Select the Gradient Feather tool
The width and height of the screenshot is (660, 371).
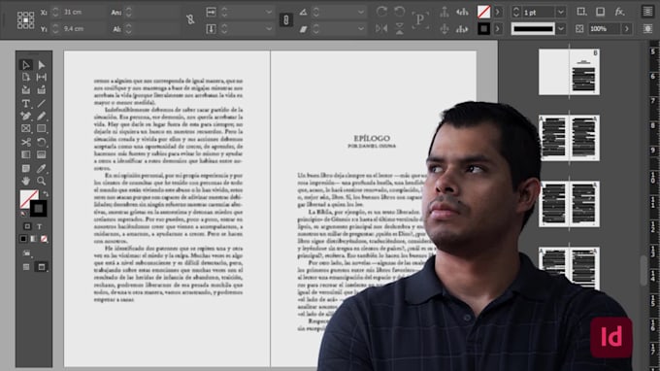[x=41, y=154]
